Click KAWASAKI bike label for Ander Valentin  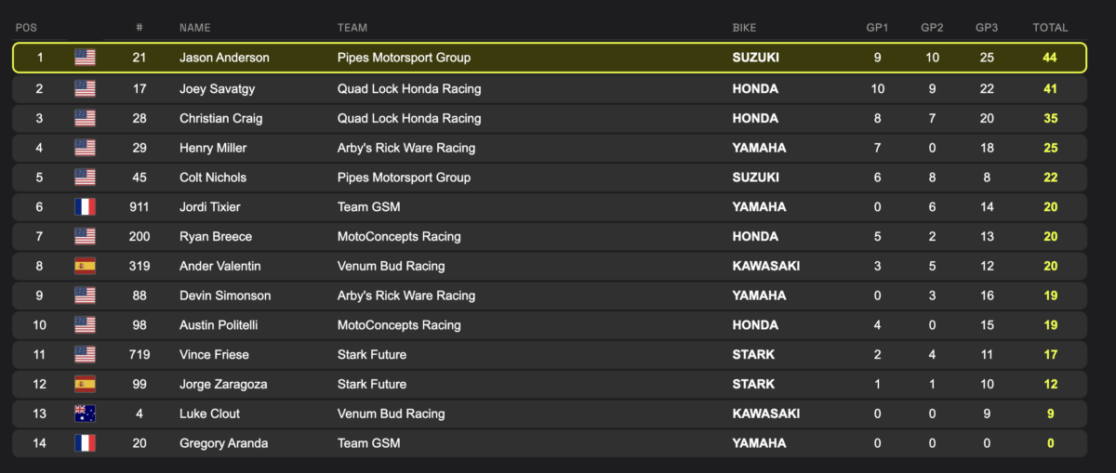coord(766,267)
